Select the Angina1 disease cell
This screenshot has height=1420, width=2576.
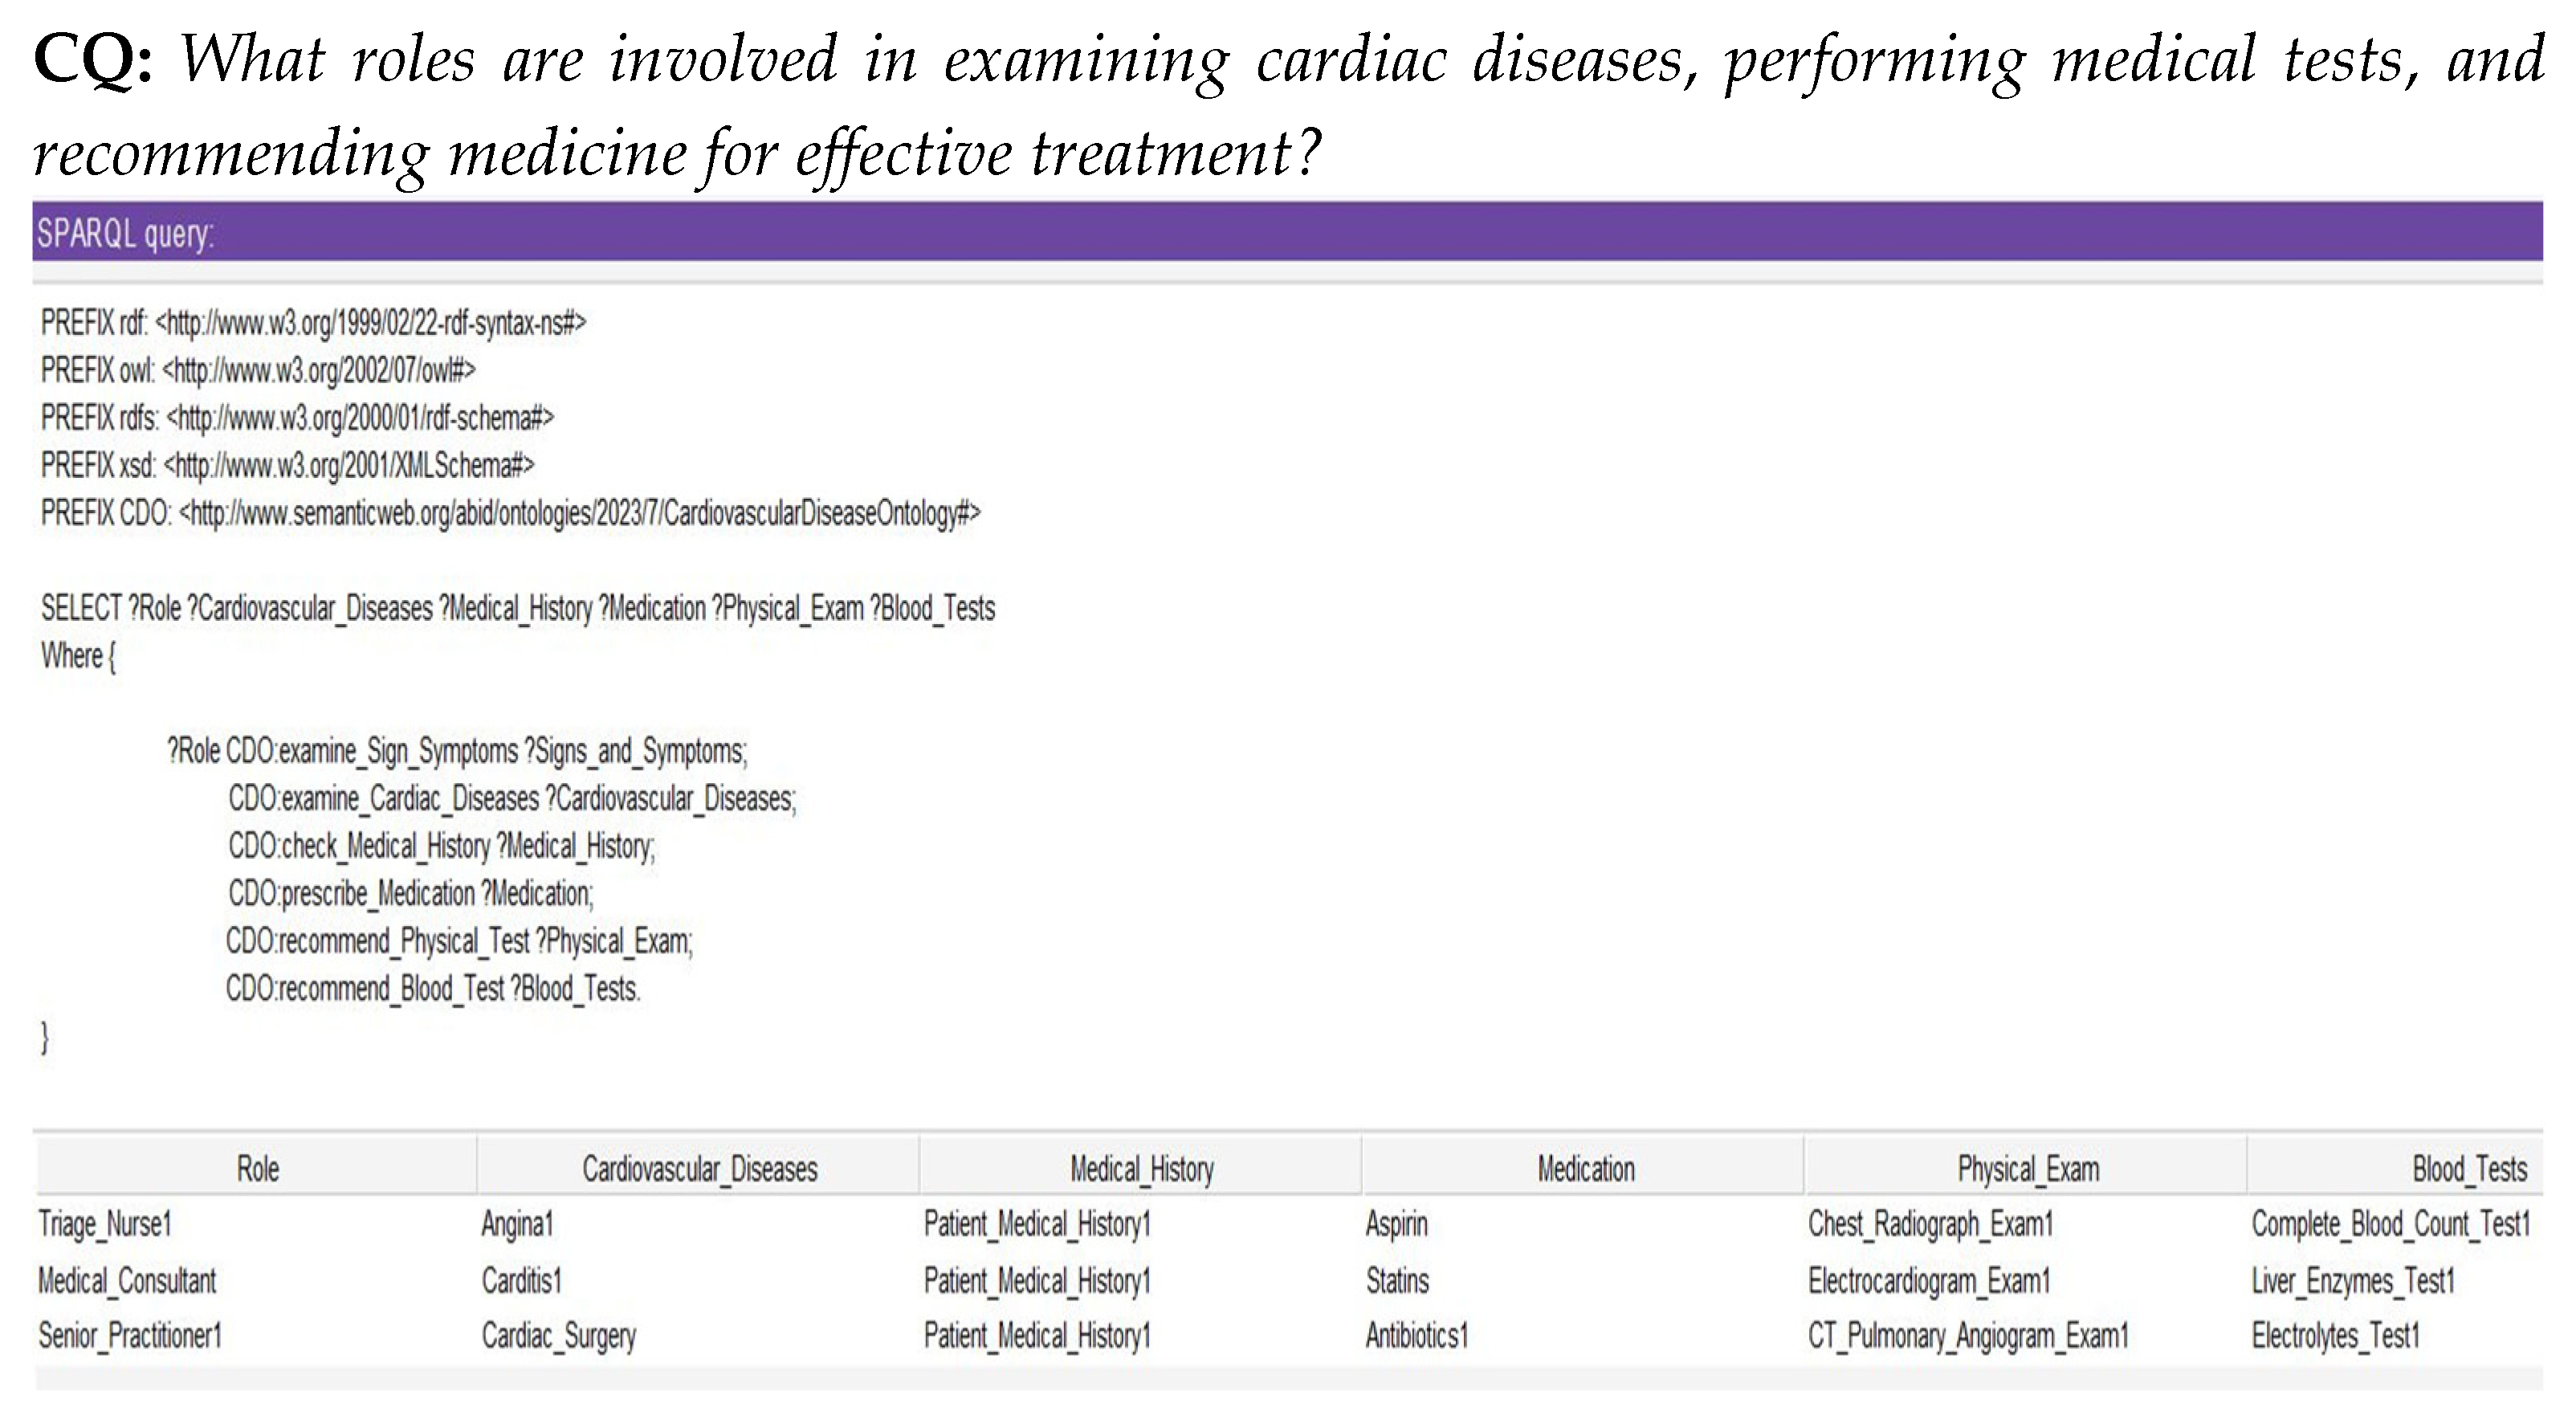(517, 1224)
